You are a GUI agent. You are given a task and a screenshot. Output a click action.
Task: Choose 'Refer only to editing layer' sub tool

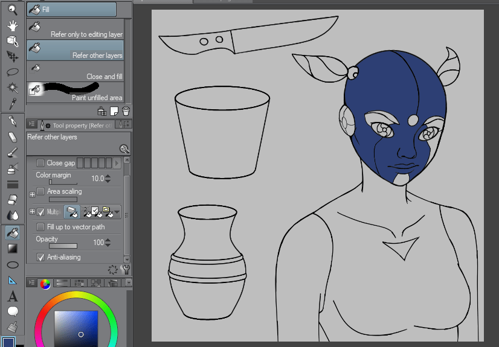point(75,29)
